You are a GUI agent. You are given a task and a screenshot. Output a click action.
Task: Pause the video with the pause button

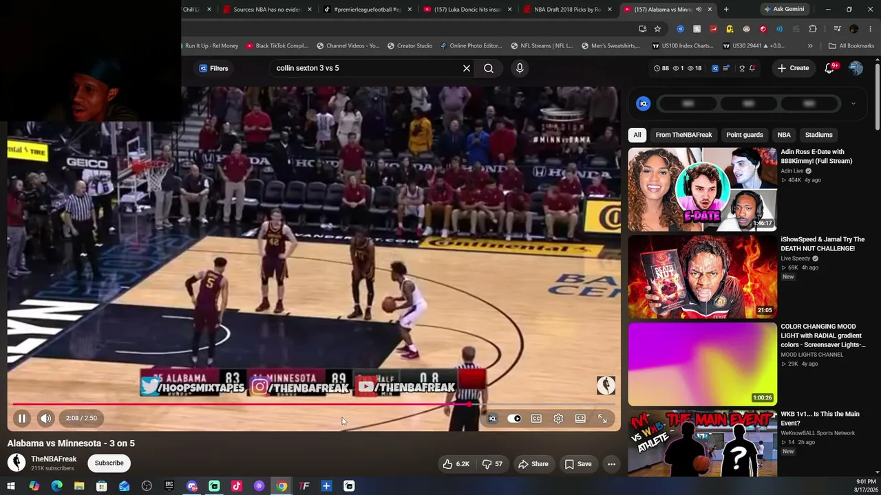22,418
